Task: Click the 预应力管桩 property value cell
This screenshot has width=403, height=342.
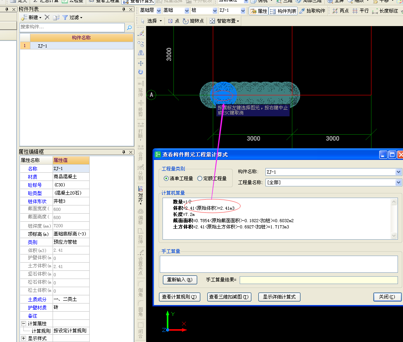Action: click(71, 242)
